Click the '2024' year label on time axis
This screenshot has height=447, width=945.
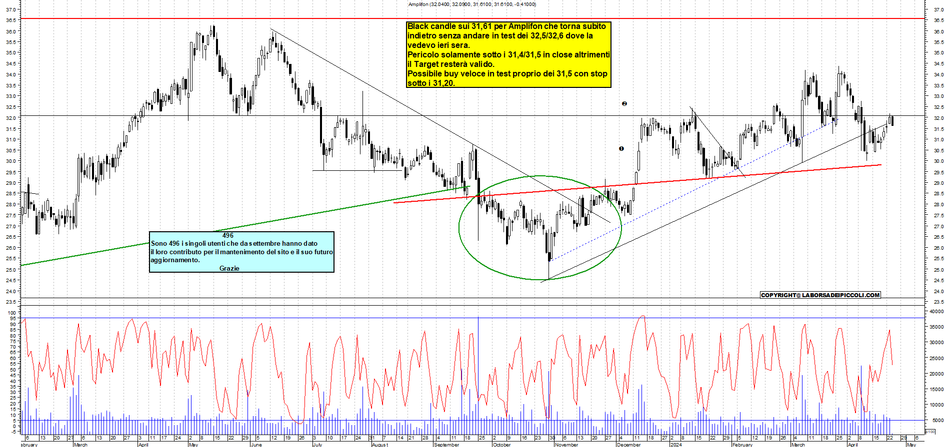click(676, 445)
